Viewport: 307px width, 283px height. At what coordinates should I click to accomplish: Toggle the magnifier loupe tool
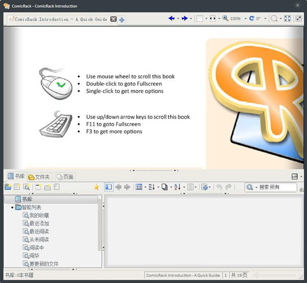click(x=274, y=18)
